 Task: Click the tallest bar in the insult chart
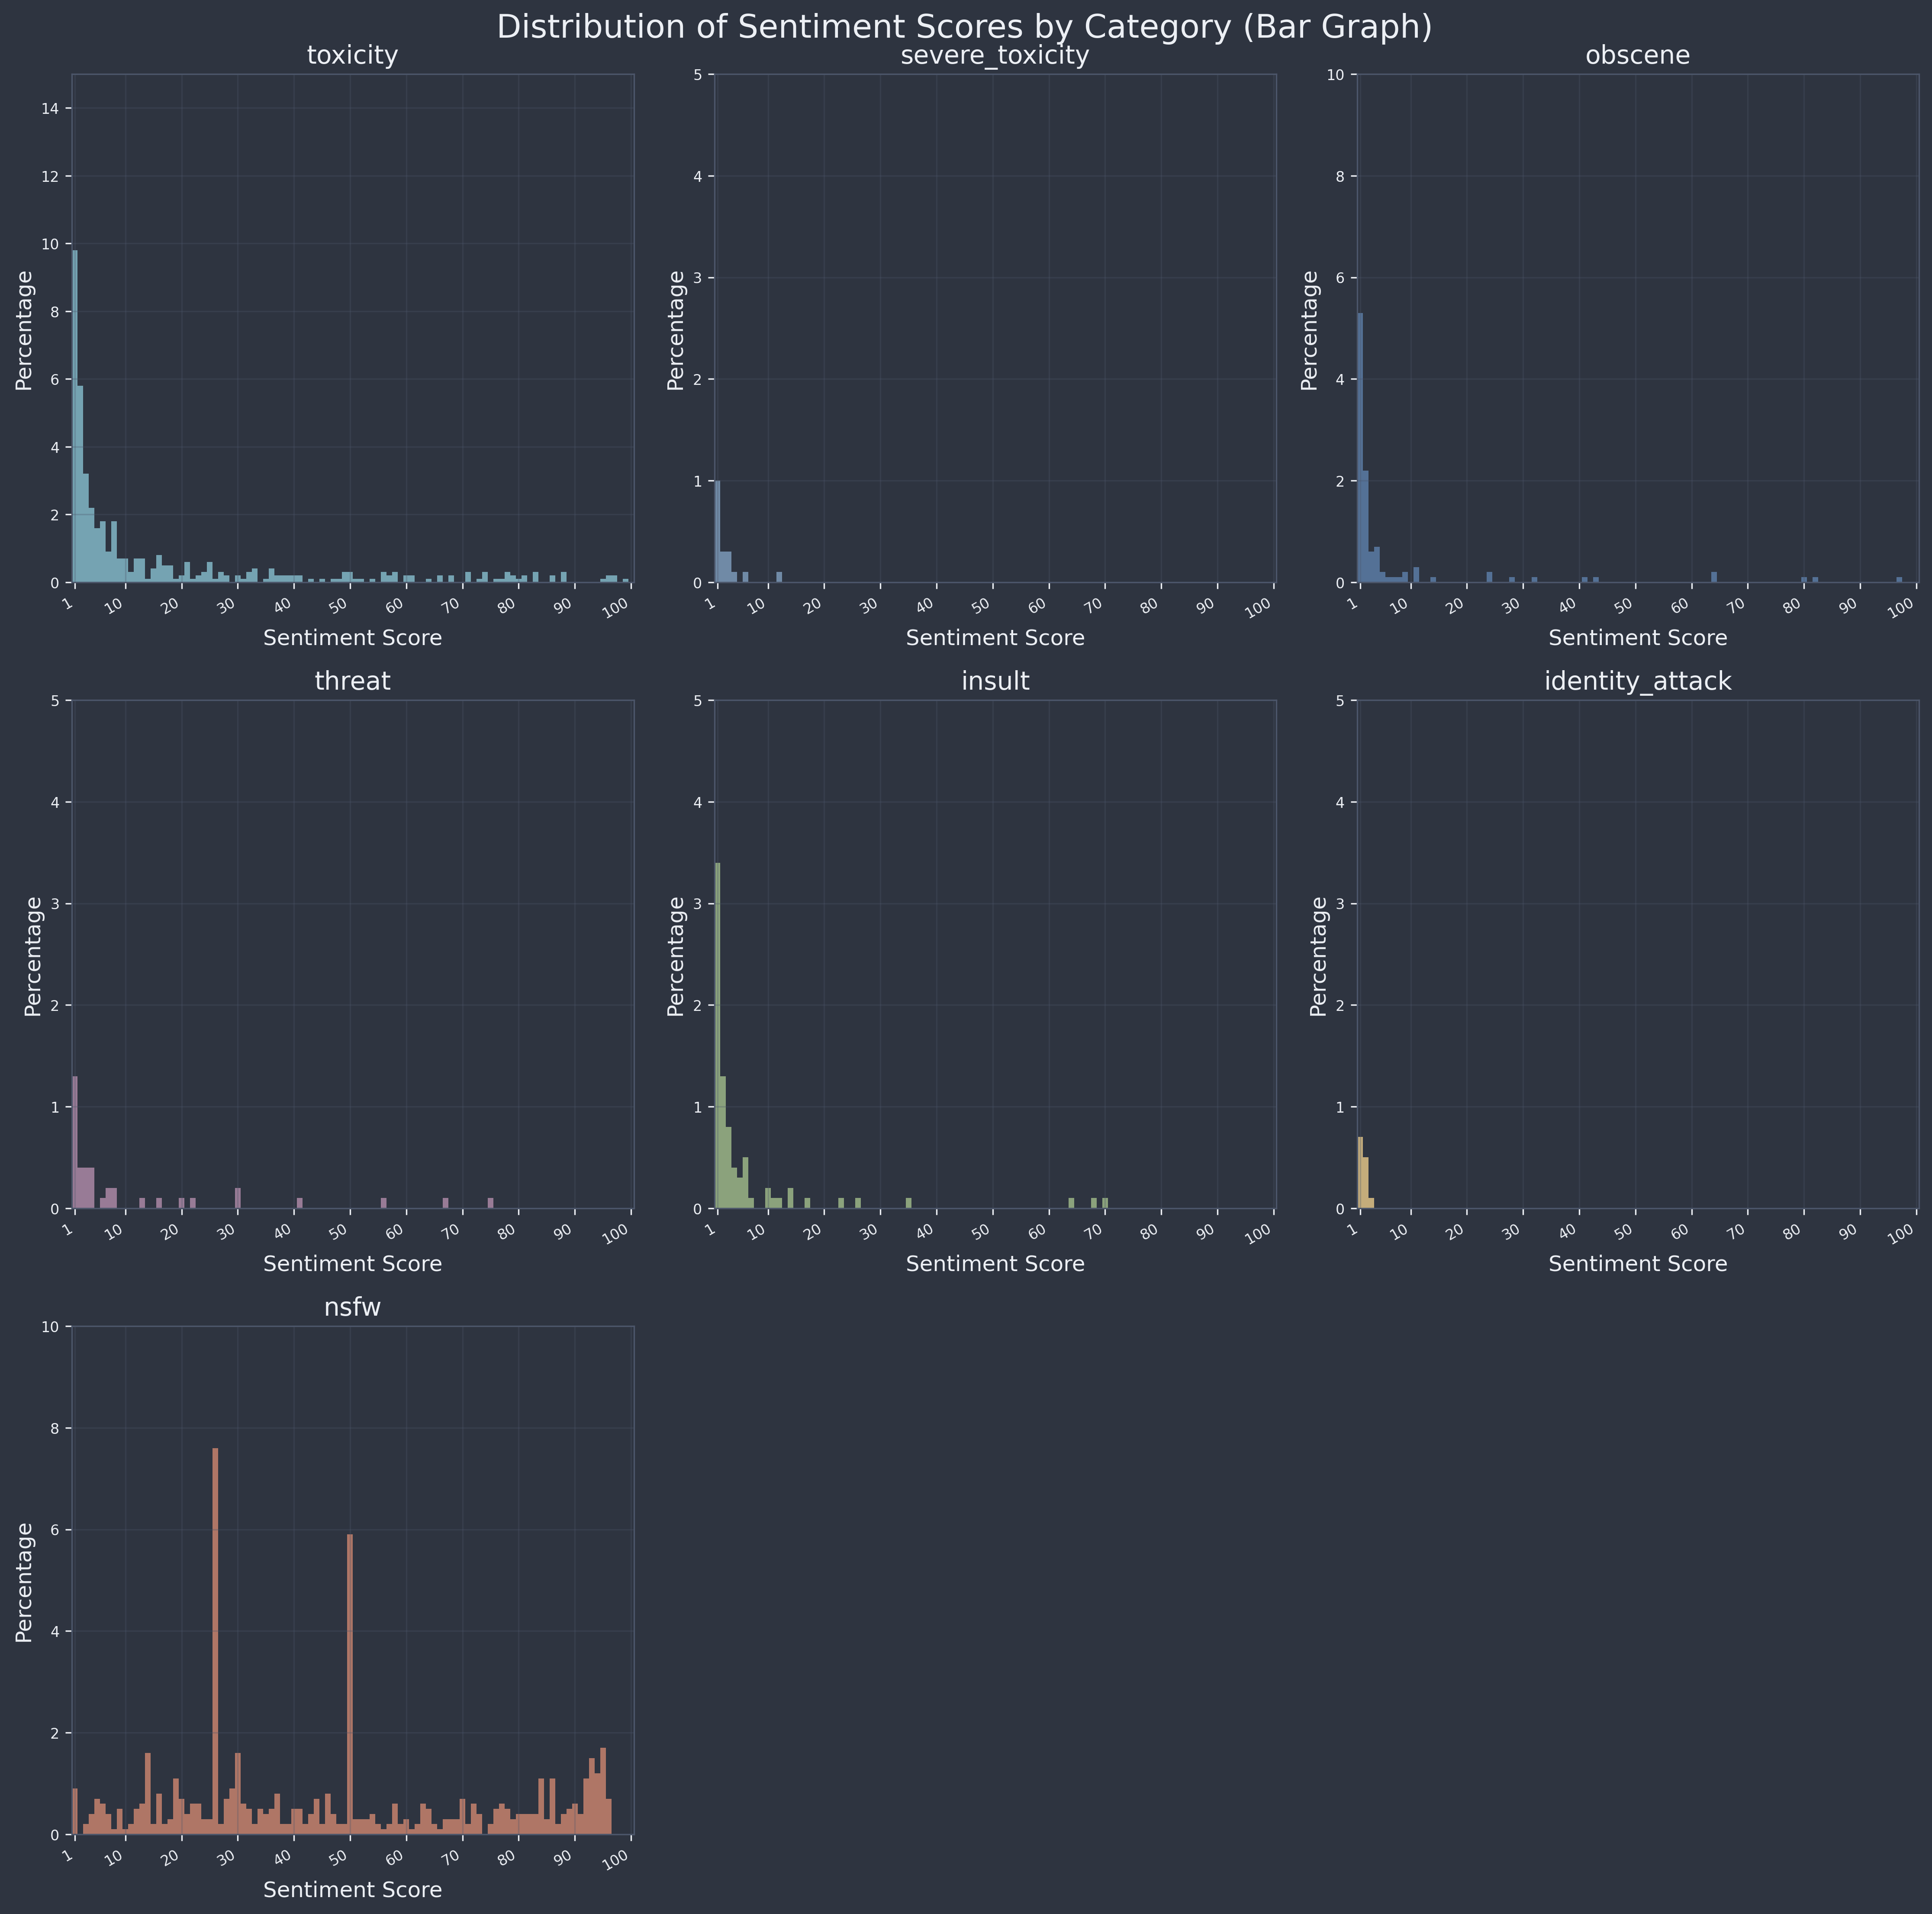click(718, 1036)
